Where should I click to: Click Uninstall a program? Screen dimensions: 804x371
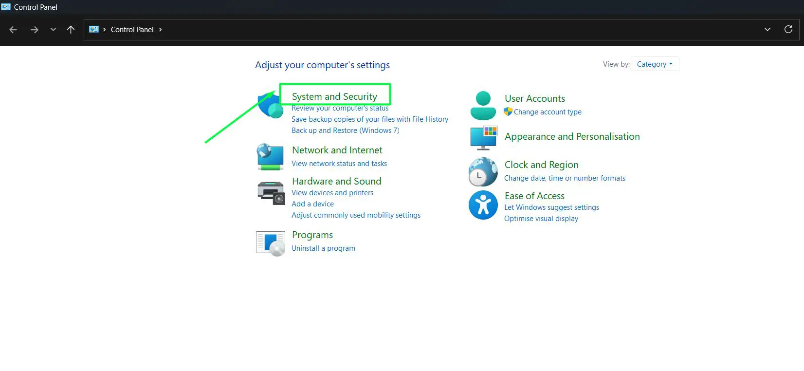[x=323, y=248]
